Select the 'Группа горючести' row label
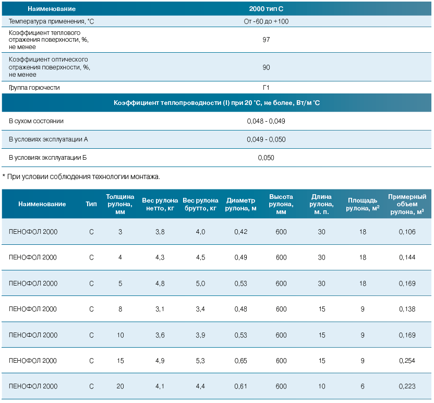 pyautogui.click(x=34, y=88)
